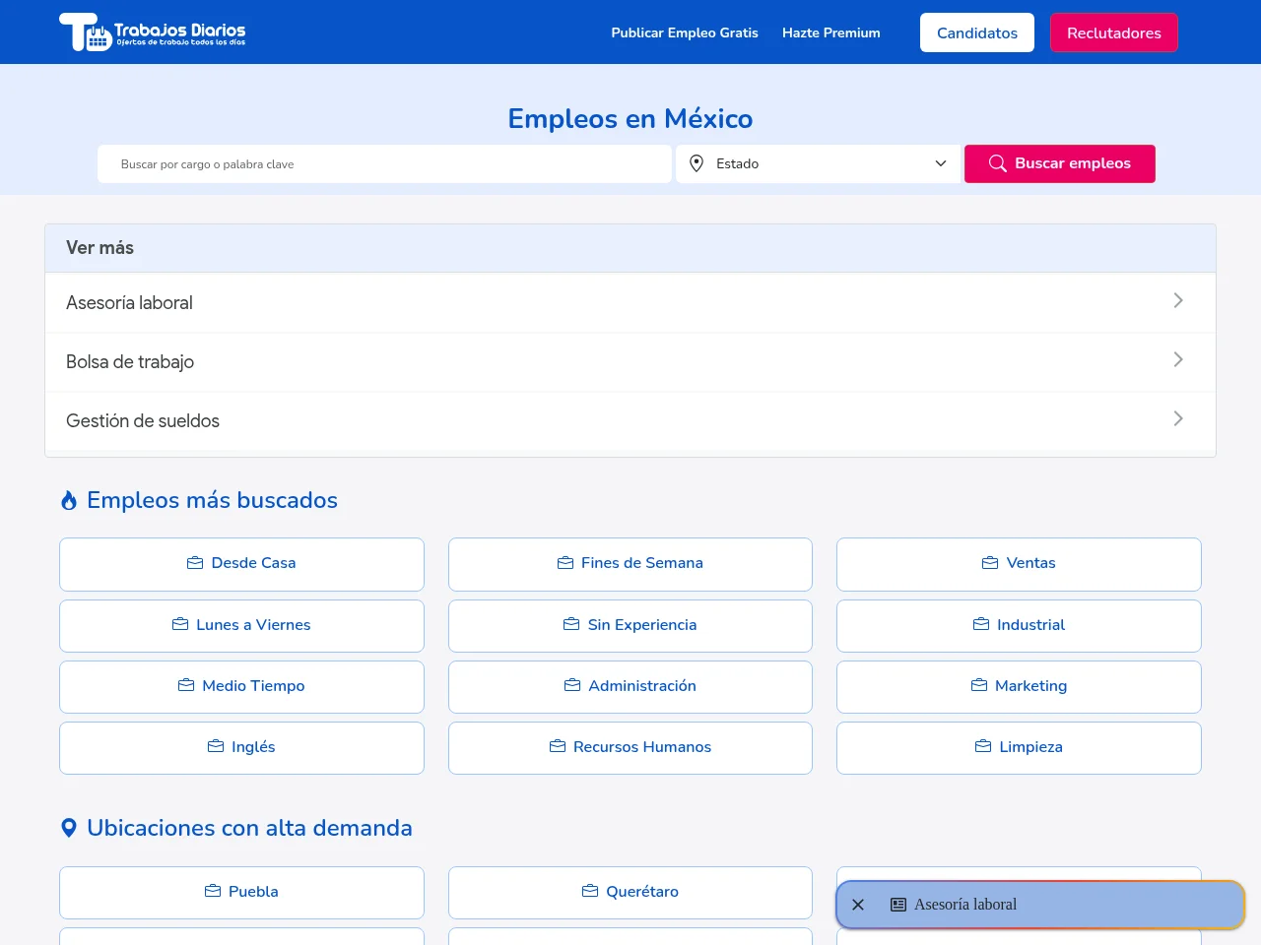
Task: Click the map pin icon by Ubicaciones con alta demanda
Action: coord(69,828)
